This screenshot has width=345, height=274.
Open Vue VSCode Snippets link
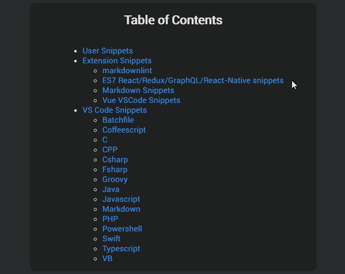(x=141, y=100)
